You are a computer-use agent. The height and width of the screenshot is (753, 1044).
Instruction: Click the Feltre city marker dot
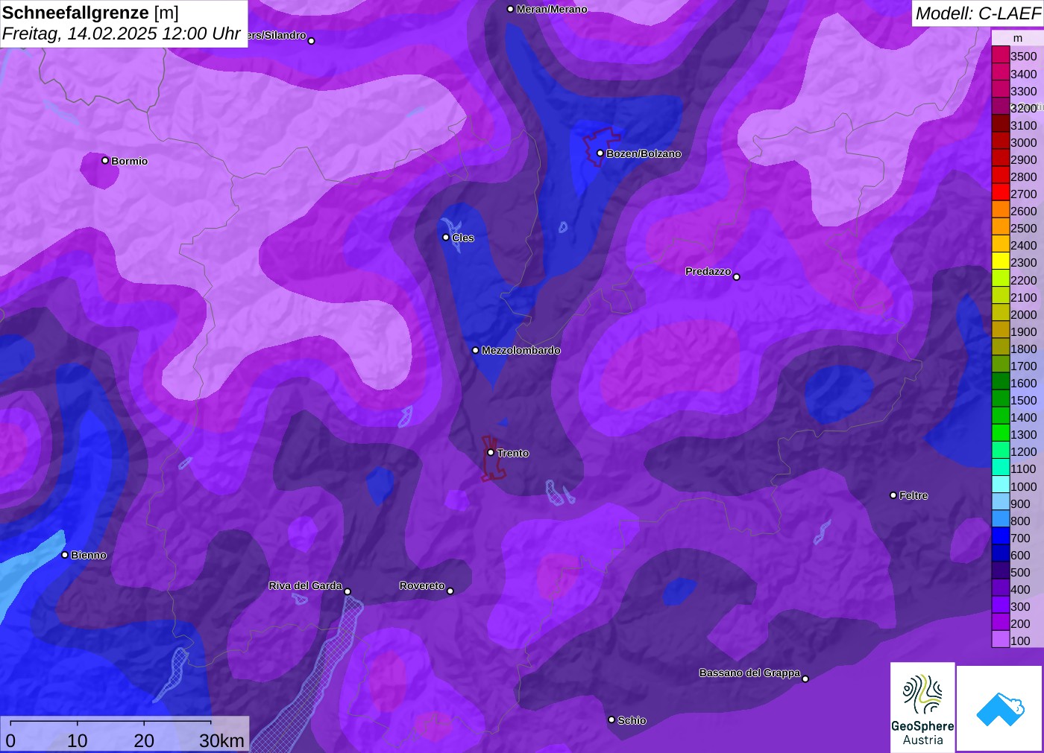(893, 495)
